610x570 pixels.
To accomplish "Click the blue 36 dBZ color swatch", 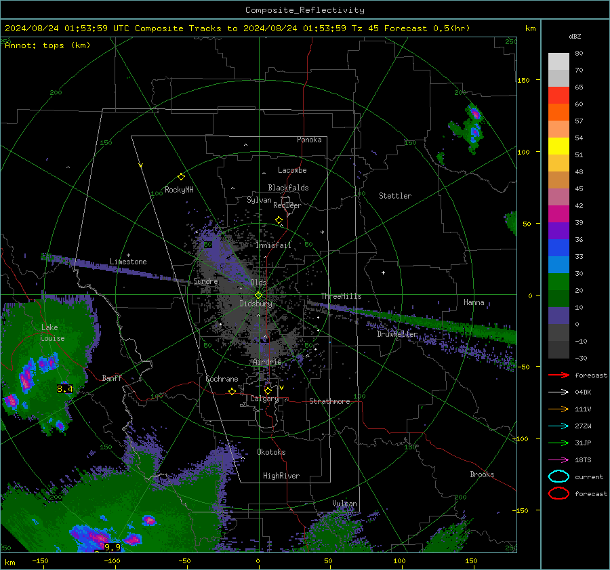I will (x=558, y=247).
